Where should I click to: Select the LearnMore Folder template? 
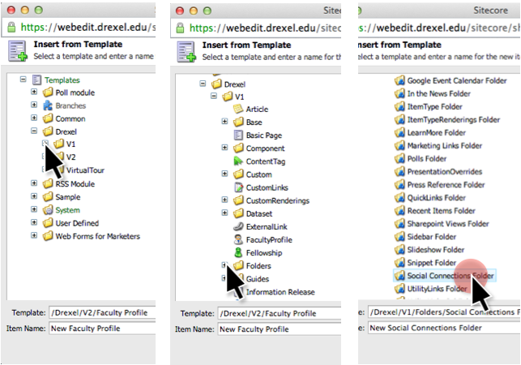pos(436,132)
